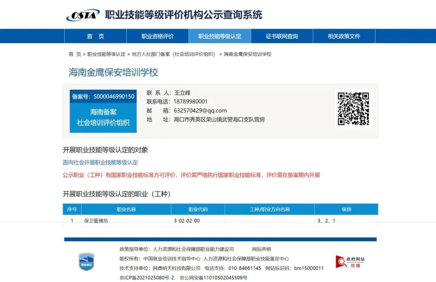Click 备案号 S000046990150 label
This screenshot has height=282, width=436.
tap(103, 96)
